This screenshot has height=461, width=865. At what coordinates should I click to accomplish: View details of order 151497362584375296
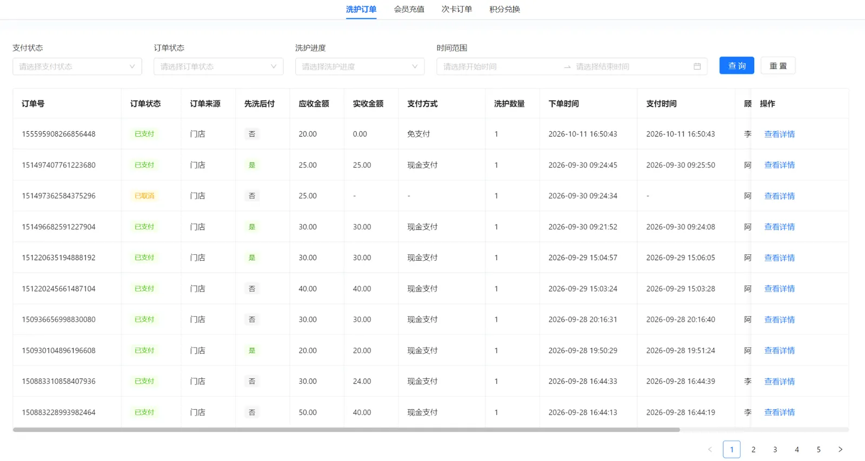(x=780, y=196)
